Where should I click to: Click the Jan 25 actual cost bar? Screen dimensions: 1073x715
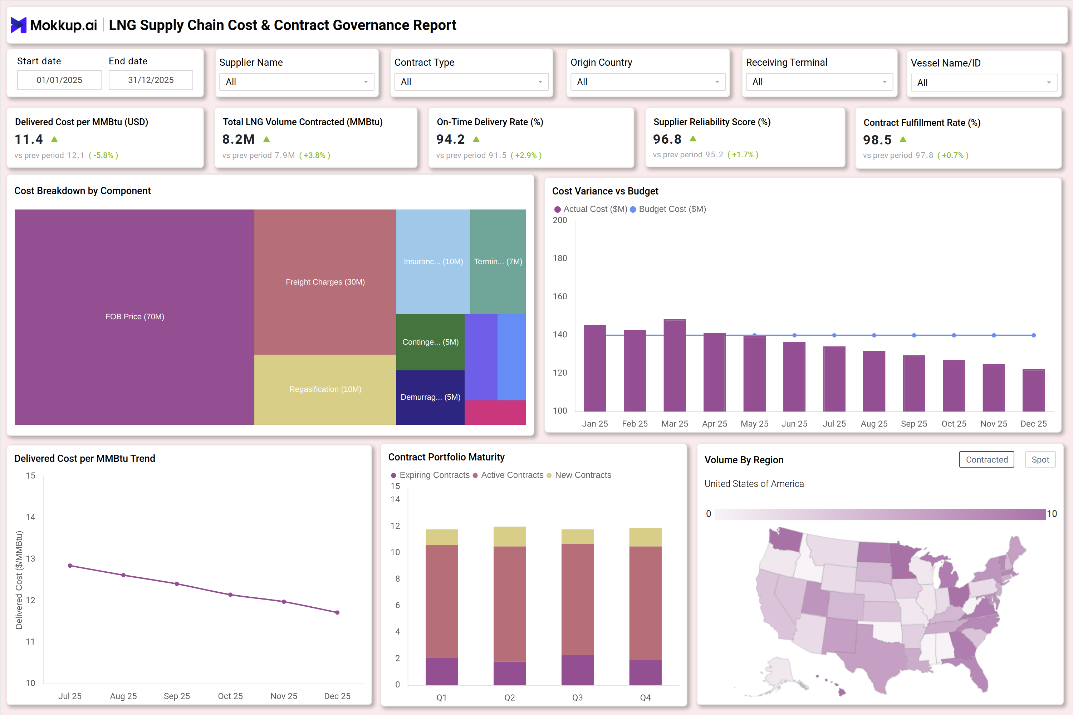pyautogui.click(x=595, y=369)
